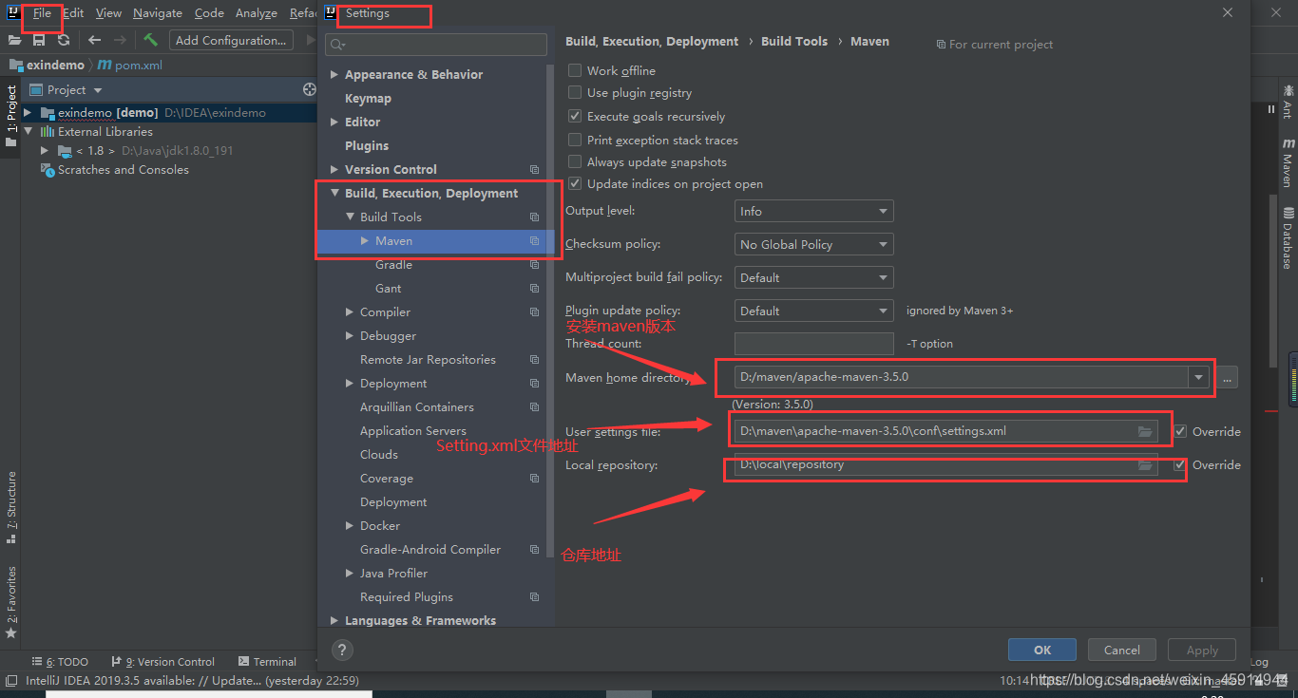The height and width of the screenshot is (698, 1298).
Task: Click the External Libraries icon in project tree
Action: point(48,131)
